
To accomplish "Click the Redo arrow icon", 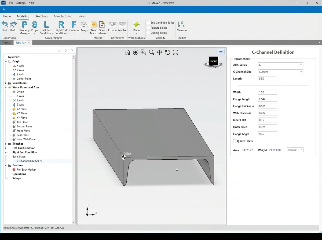I will [x=13, y=25].
